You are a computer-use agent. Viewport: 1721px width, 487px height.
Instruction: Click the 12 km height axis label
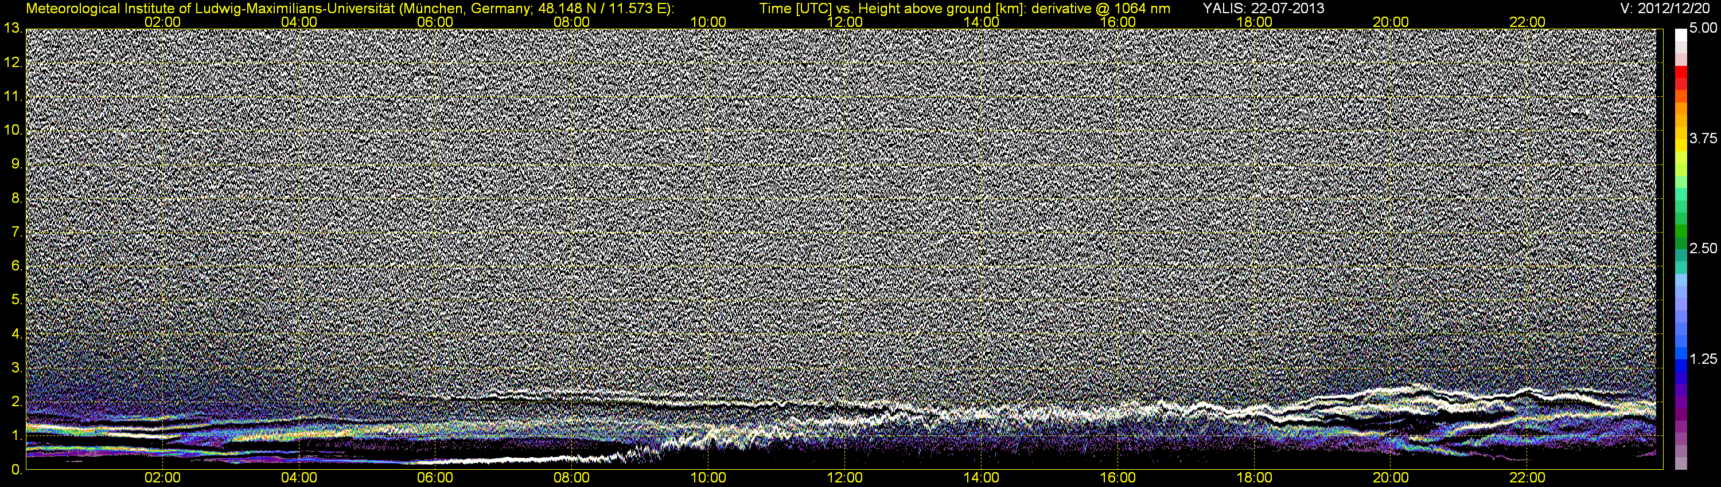[13, 62]
